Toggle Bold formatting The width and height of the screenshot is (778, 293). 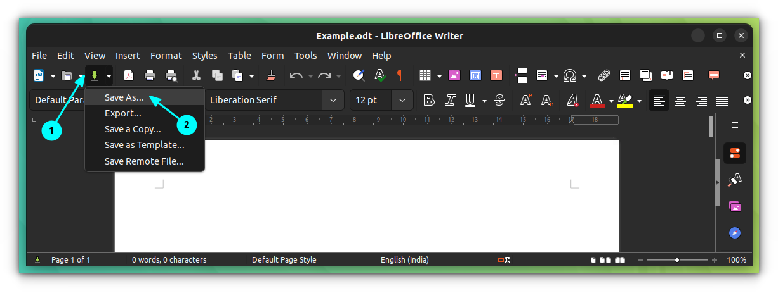pyautogui.click(x=429, y=100)
